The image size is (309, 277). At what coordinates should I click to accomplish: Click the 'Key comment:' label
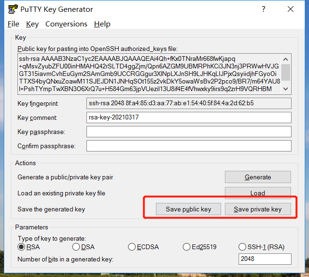pos(37,118)
